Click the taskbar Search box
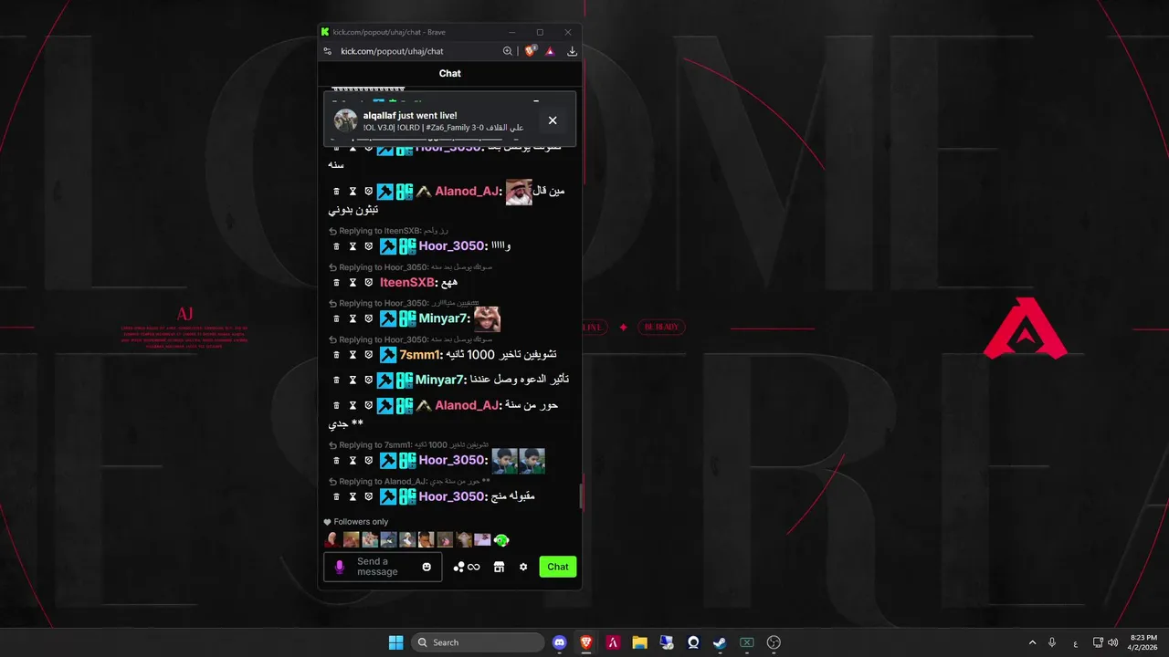 tap(478, 642)
